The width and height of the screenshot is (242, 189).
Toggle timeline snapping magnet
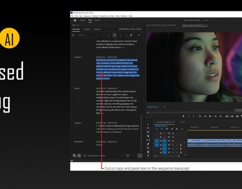pos(162,129)
